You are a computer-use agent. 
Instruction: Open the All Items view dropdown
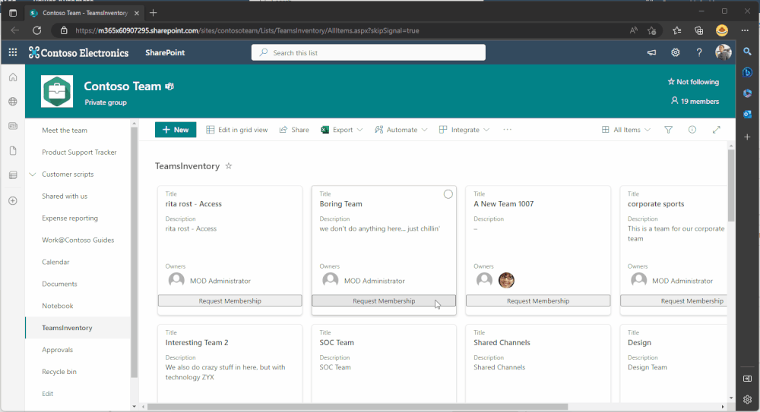point(626,130)
